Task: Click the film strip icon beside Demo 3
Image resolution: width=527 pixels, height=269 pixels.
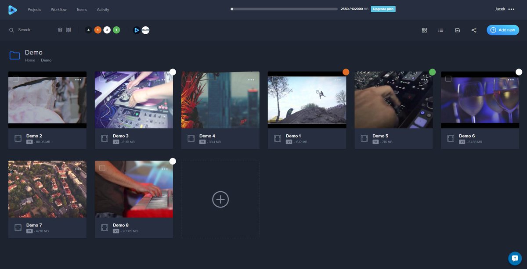Action: (105, 138)
